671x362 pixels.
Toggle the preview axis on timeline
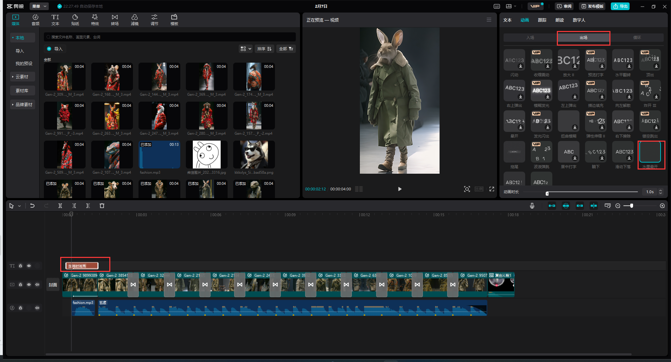(x=594, y=206)
